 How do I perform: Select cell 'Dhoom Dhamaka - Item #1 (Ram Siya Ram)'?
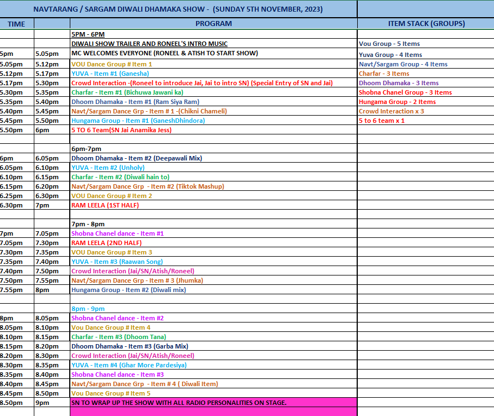214,102
